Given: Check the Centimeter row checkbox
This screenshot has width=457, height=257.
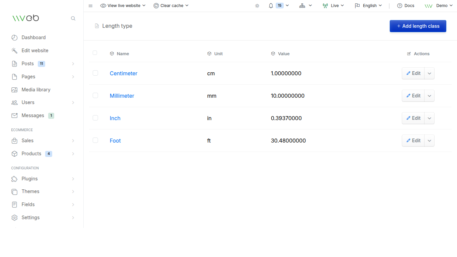Looking at the screenshot, I should pos(95,73).
